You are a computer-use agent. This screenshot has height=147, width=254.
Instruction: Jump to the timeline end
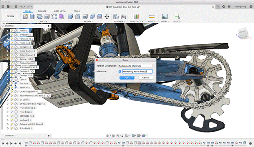coord(20,143)
